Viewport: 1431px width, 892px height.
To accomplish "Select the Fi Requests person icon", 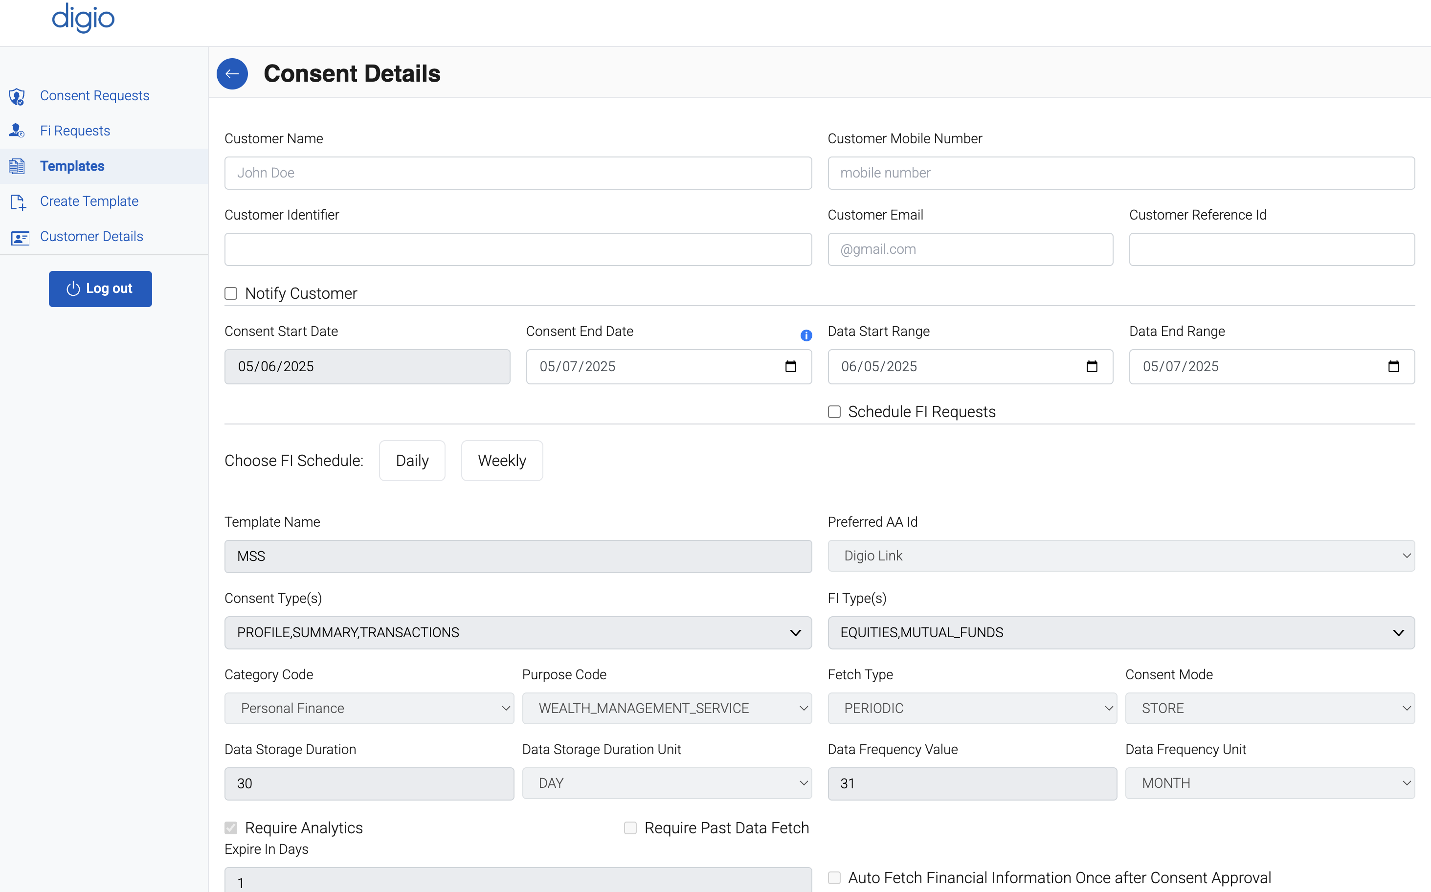I will click(17, 131).
